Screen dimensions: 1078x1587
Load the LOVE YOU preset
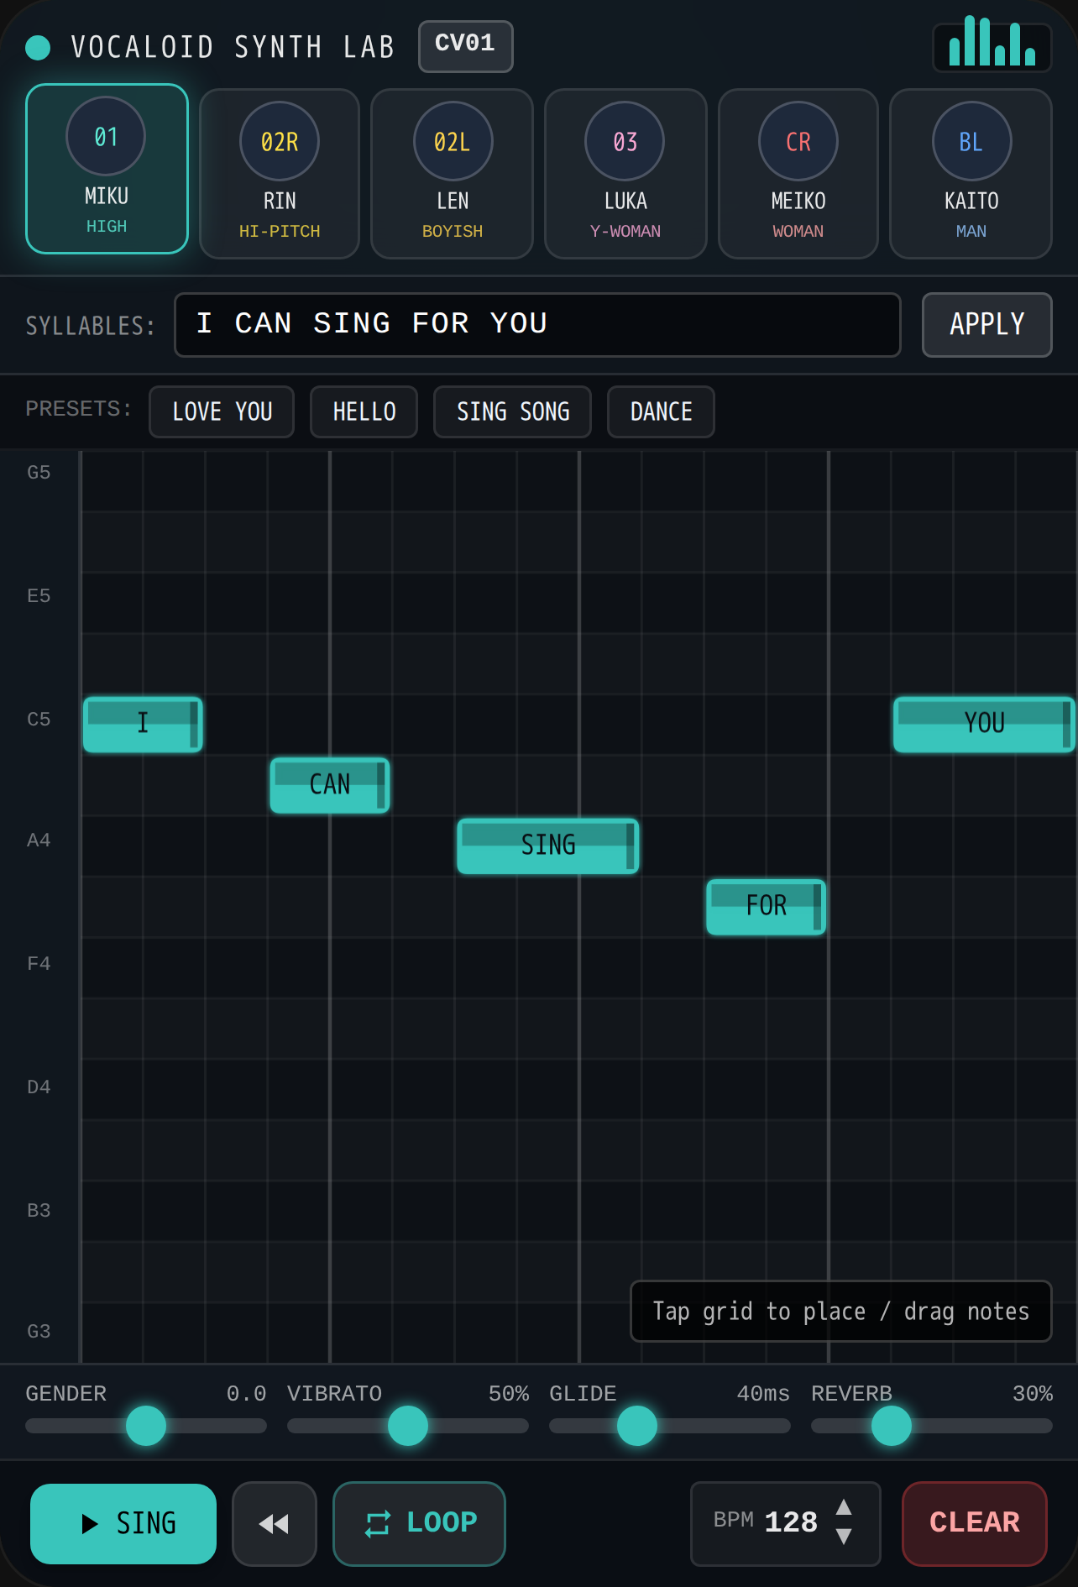click(x=222, y=411)
